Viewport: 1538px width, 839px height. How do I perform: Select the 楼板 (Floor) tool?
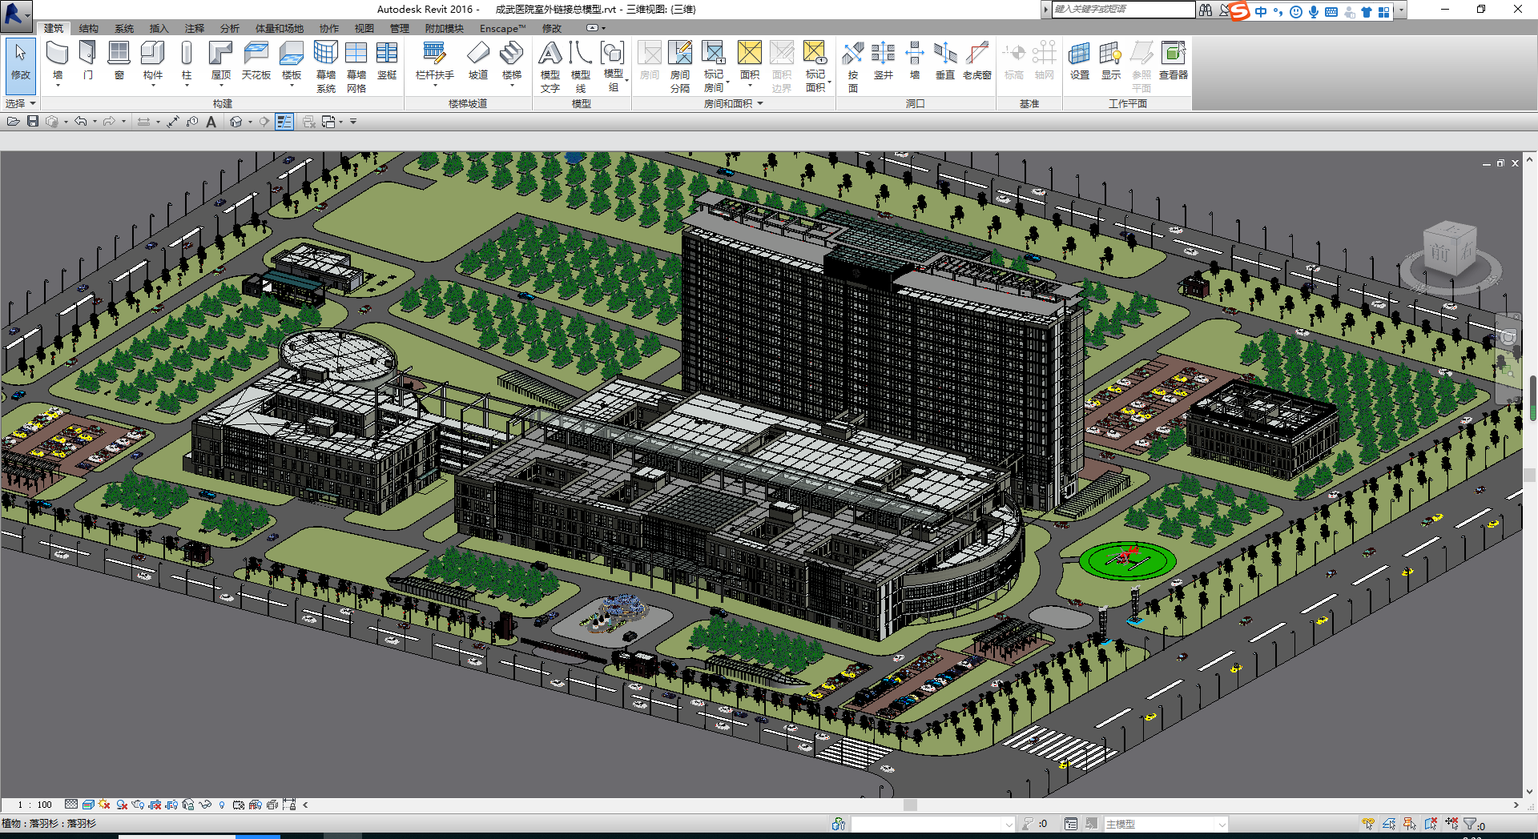(x=292, y=61)
